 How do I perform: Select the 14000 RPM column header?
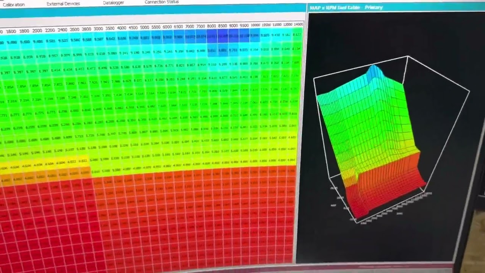point(299,24)
